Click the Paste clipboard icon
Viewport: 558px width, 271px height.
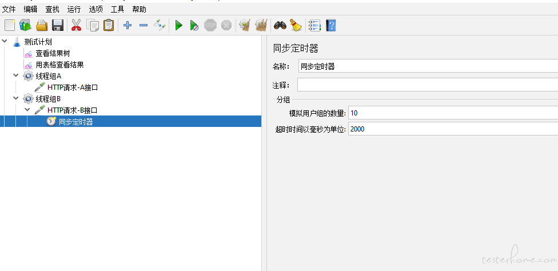coord(109,25)
